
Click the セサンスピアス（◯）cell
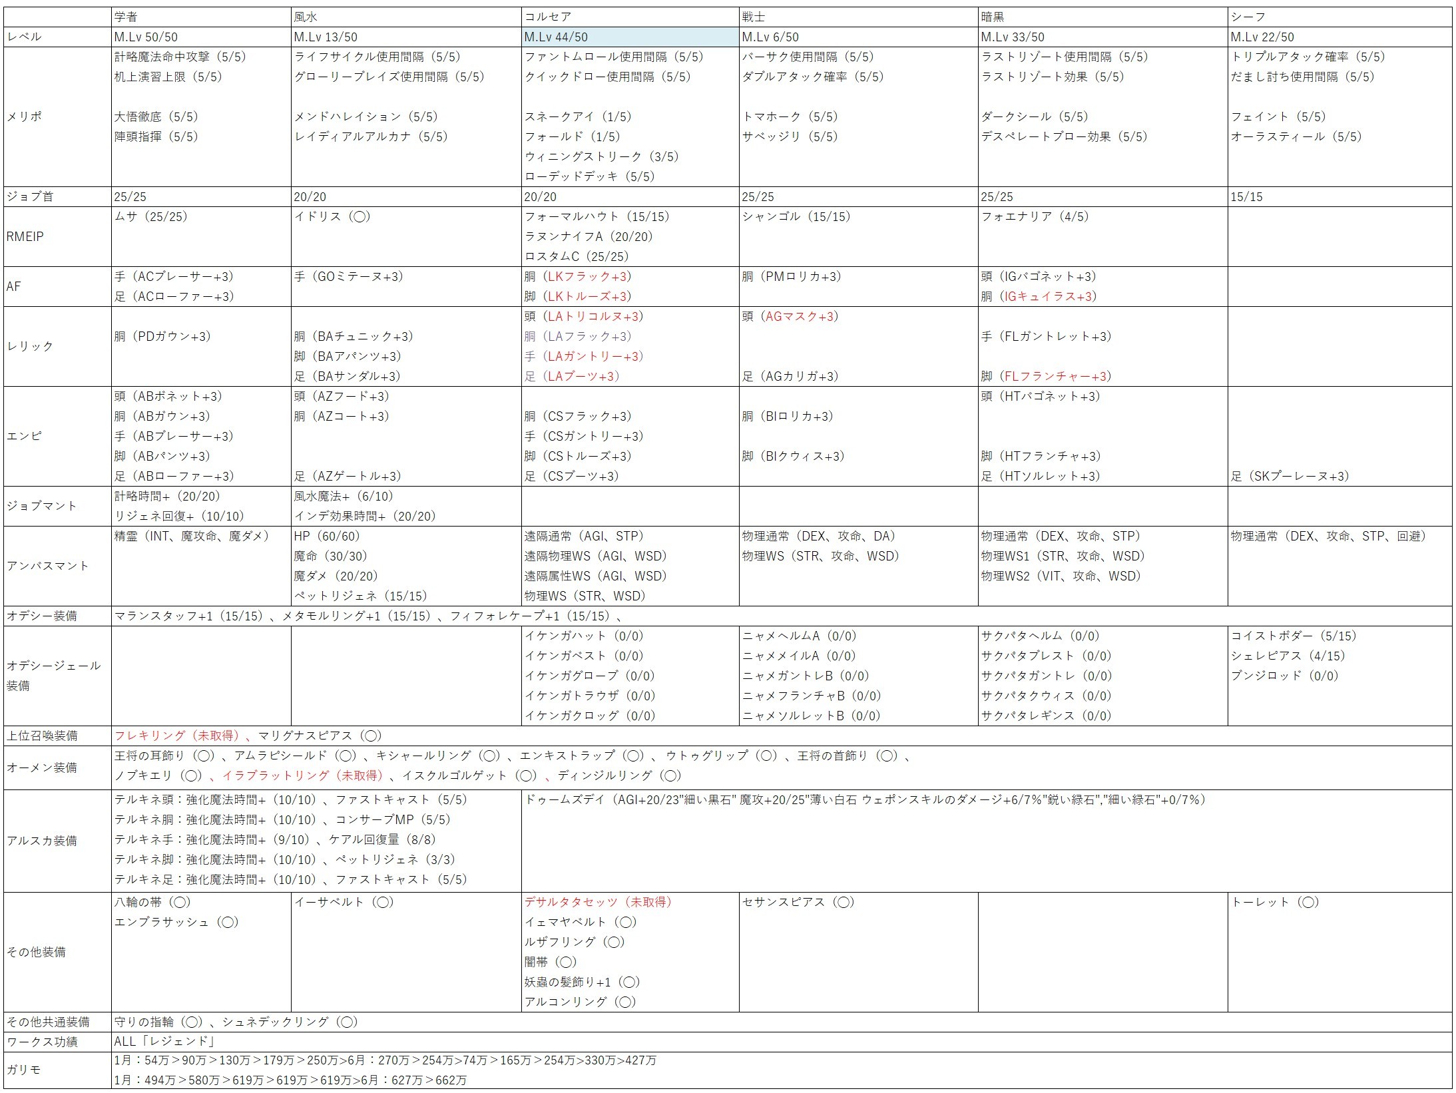(798, 903)
